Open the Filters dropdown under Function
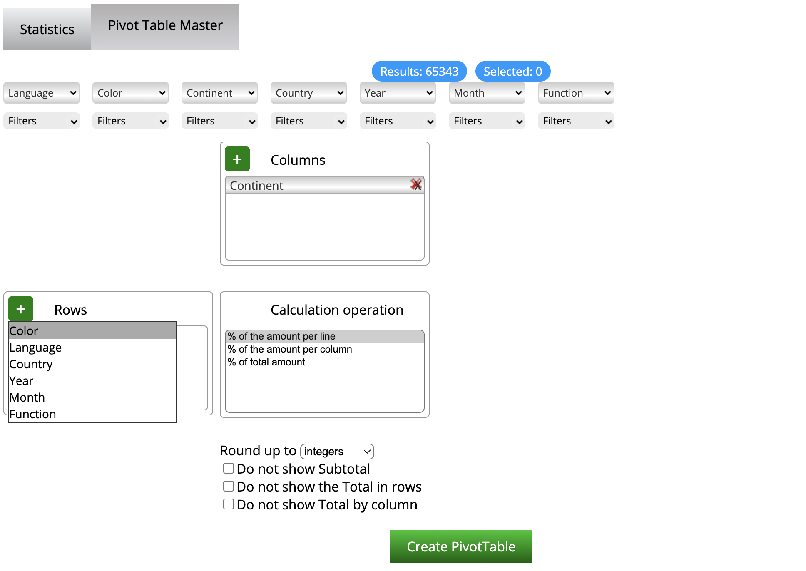806x571 pixels. point(576,121)
